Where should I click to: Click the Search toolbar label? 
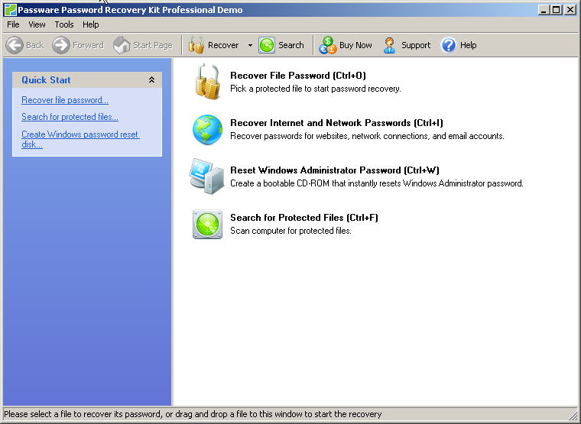[290, 45]
